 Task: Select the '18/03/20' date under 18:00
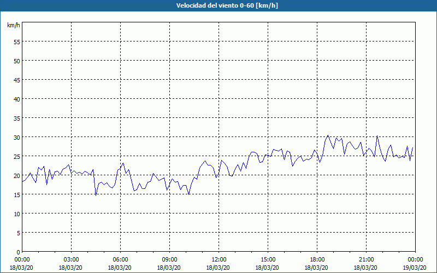click(317, 268)
